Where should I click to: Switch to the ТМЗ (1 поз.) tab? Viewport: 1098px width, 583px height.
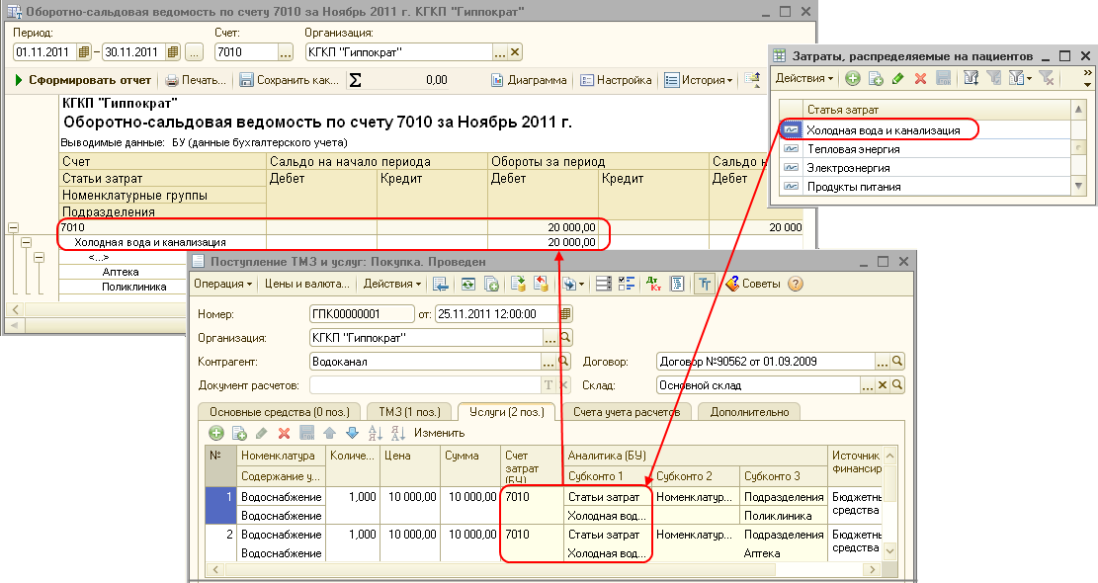pos(409,411)
